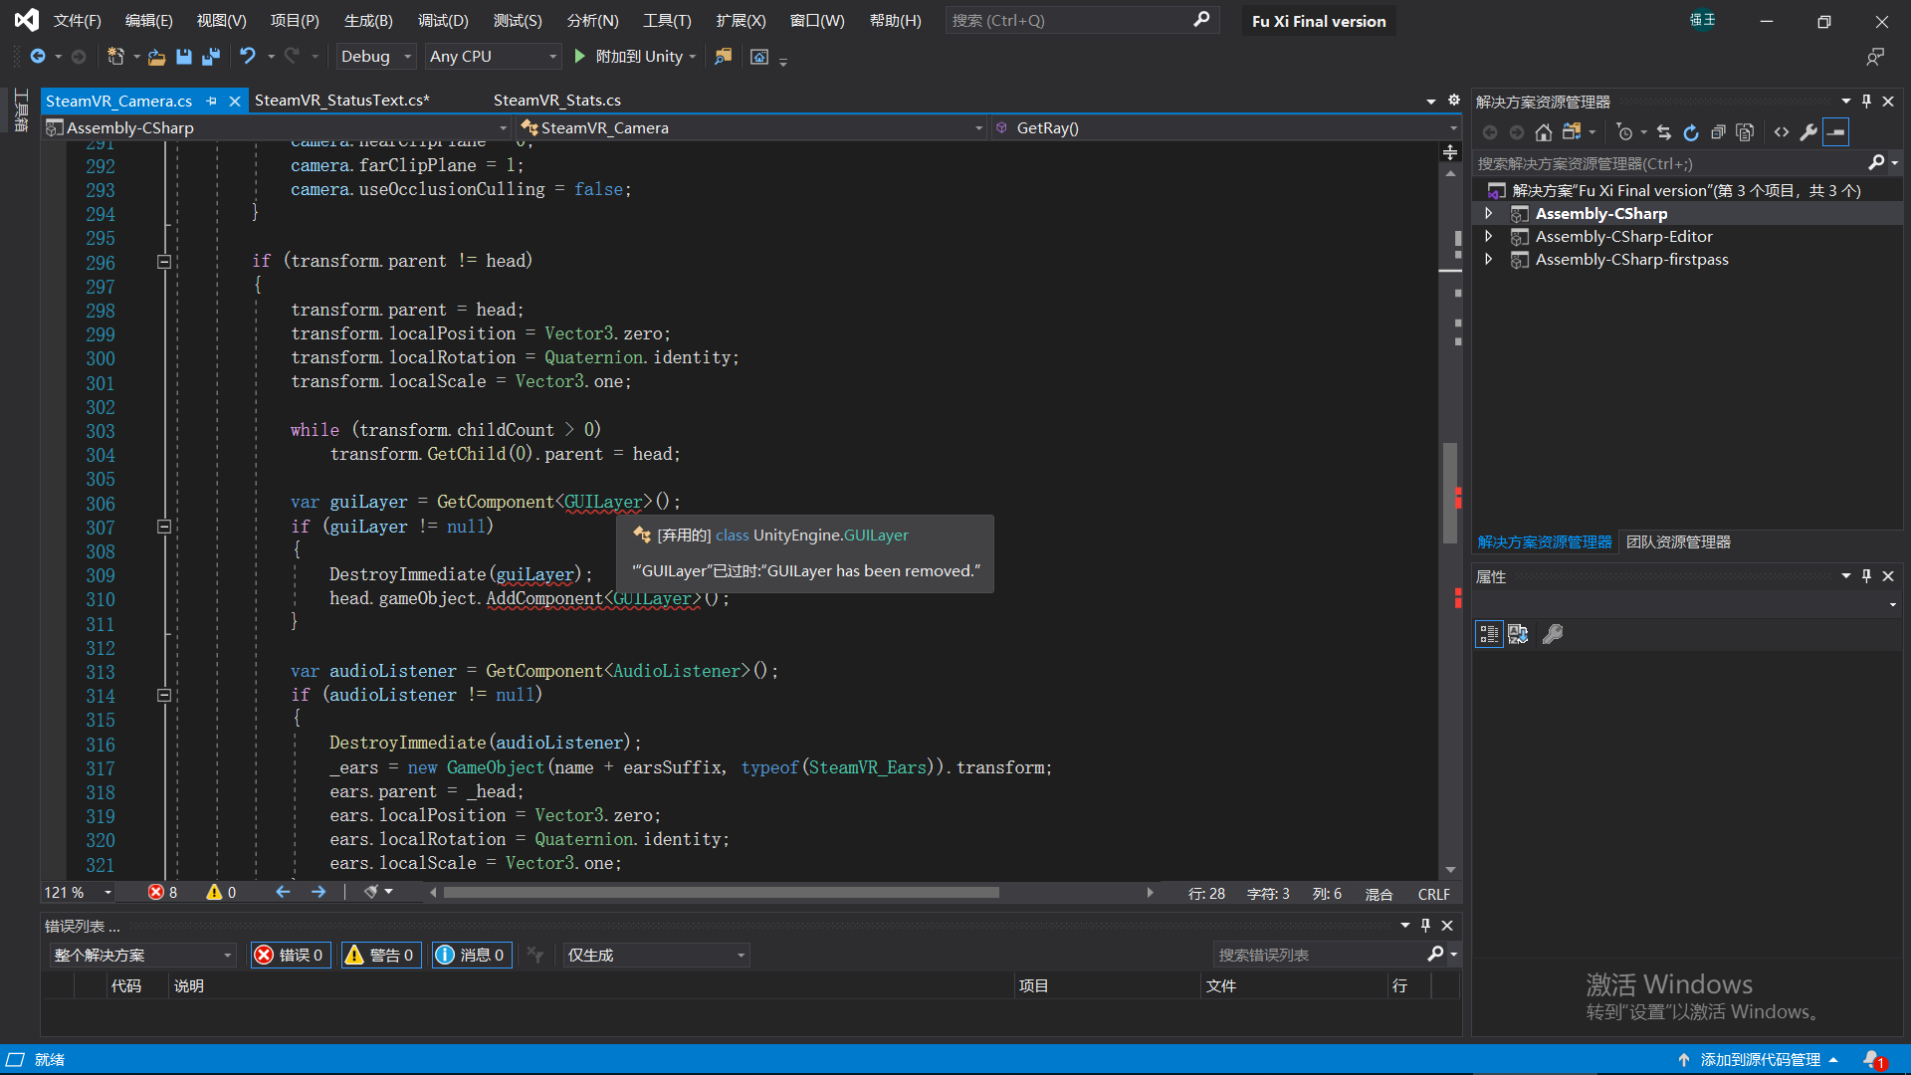Toggle the errors filter button
This screenshot has width=1911, height=1075.
click(290, 956)
